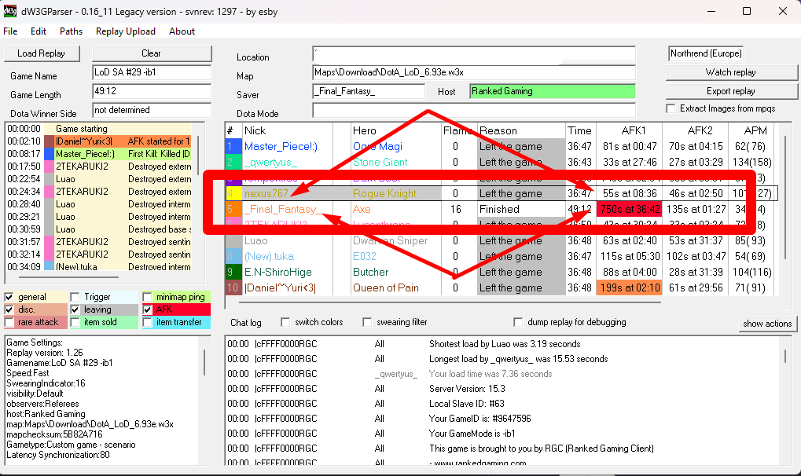Viewport: 801px width, 476px height.
Task: Click the Export replay button
Action: 731,91
